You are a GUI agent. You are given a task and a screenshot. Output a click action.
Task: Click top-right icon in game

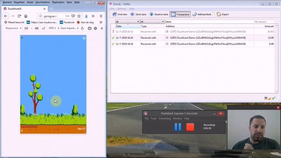(84, 38)
